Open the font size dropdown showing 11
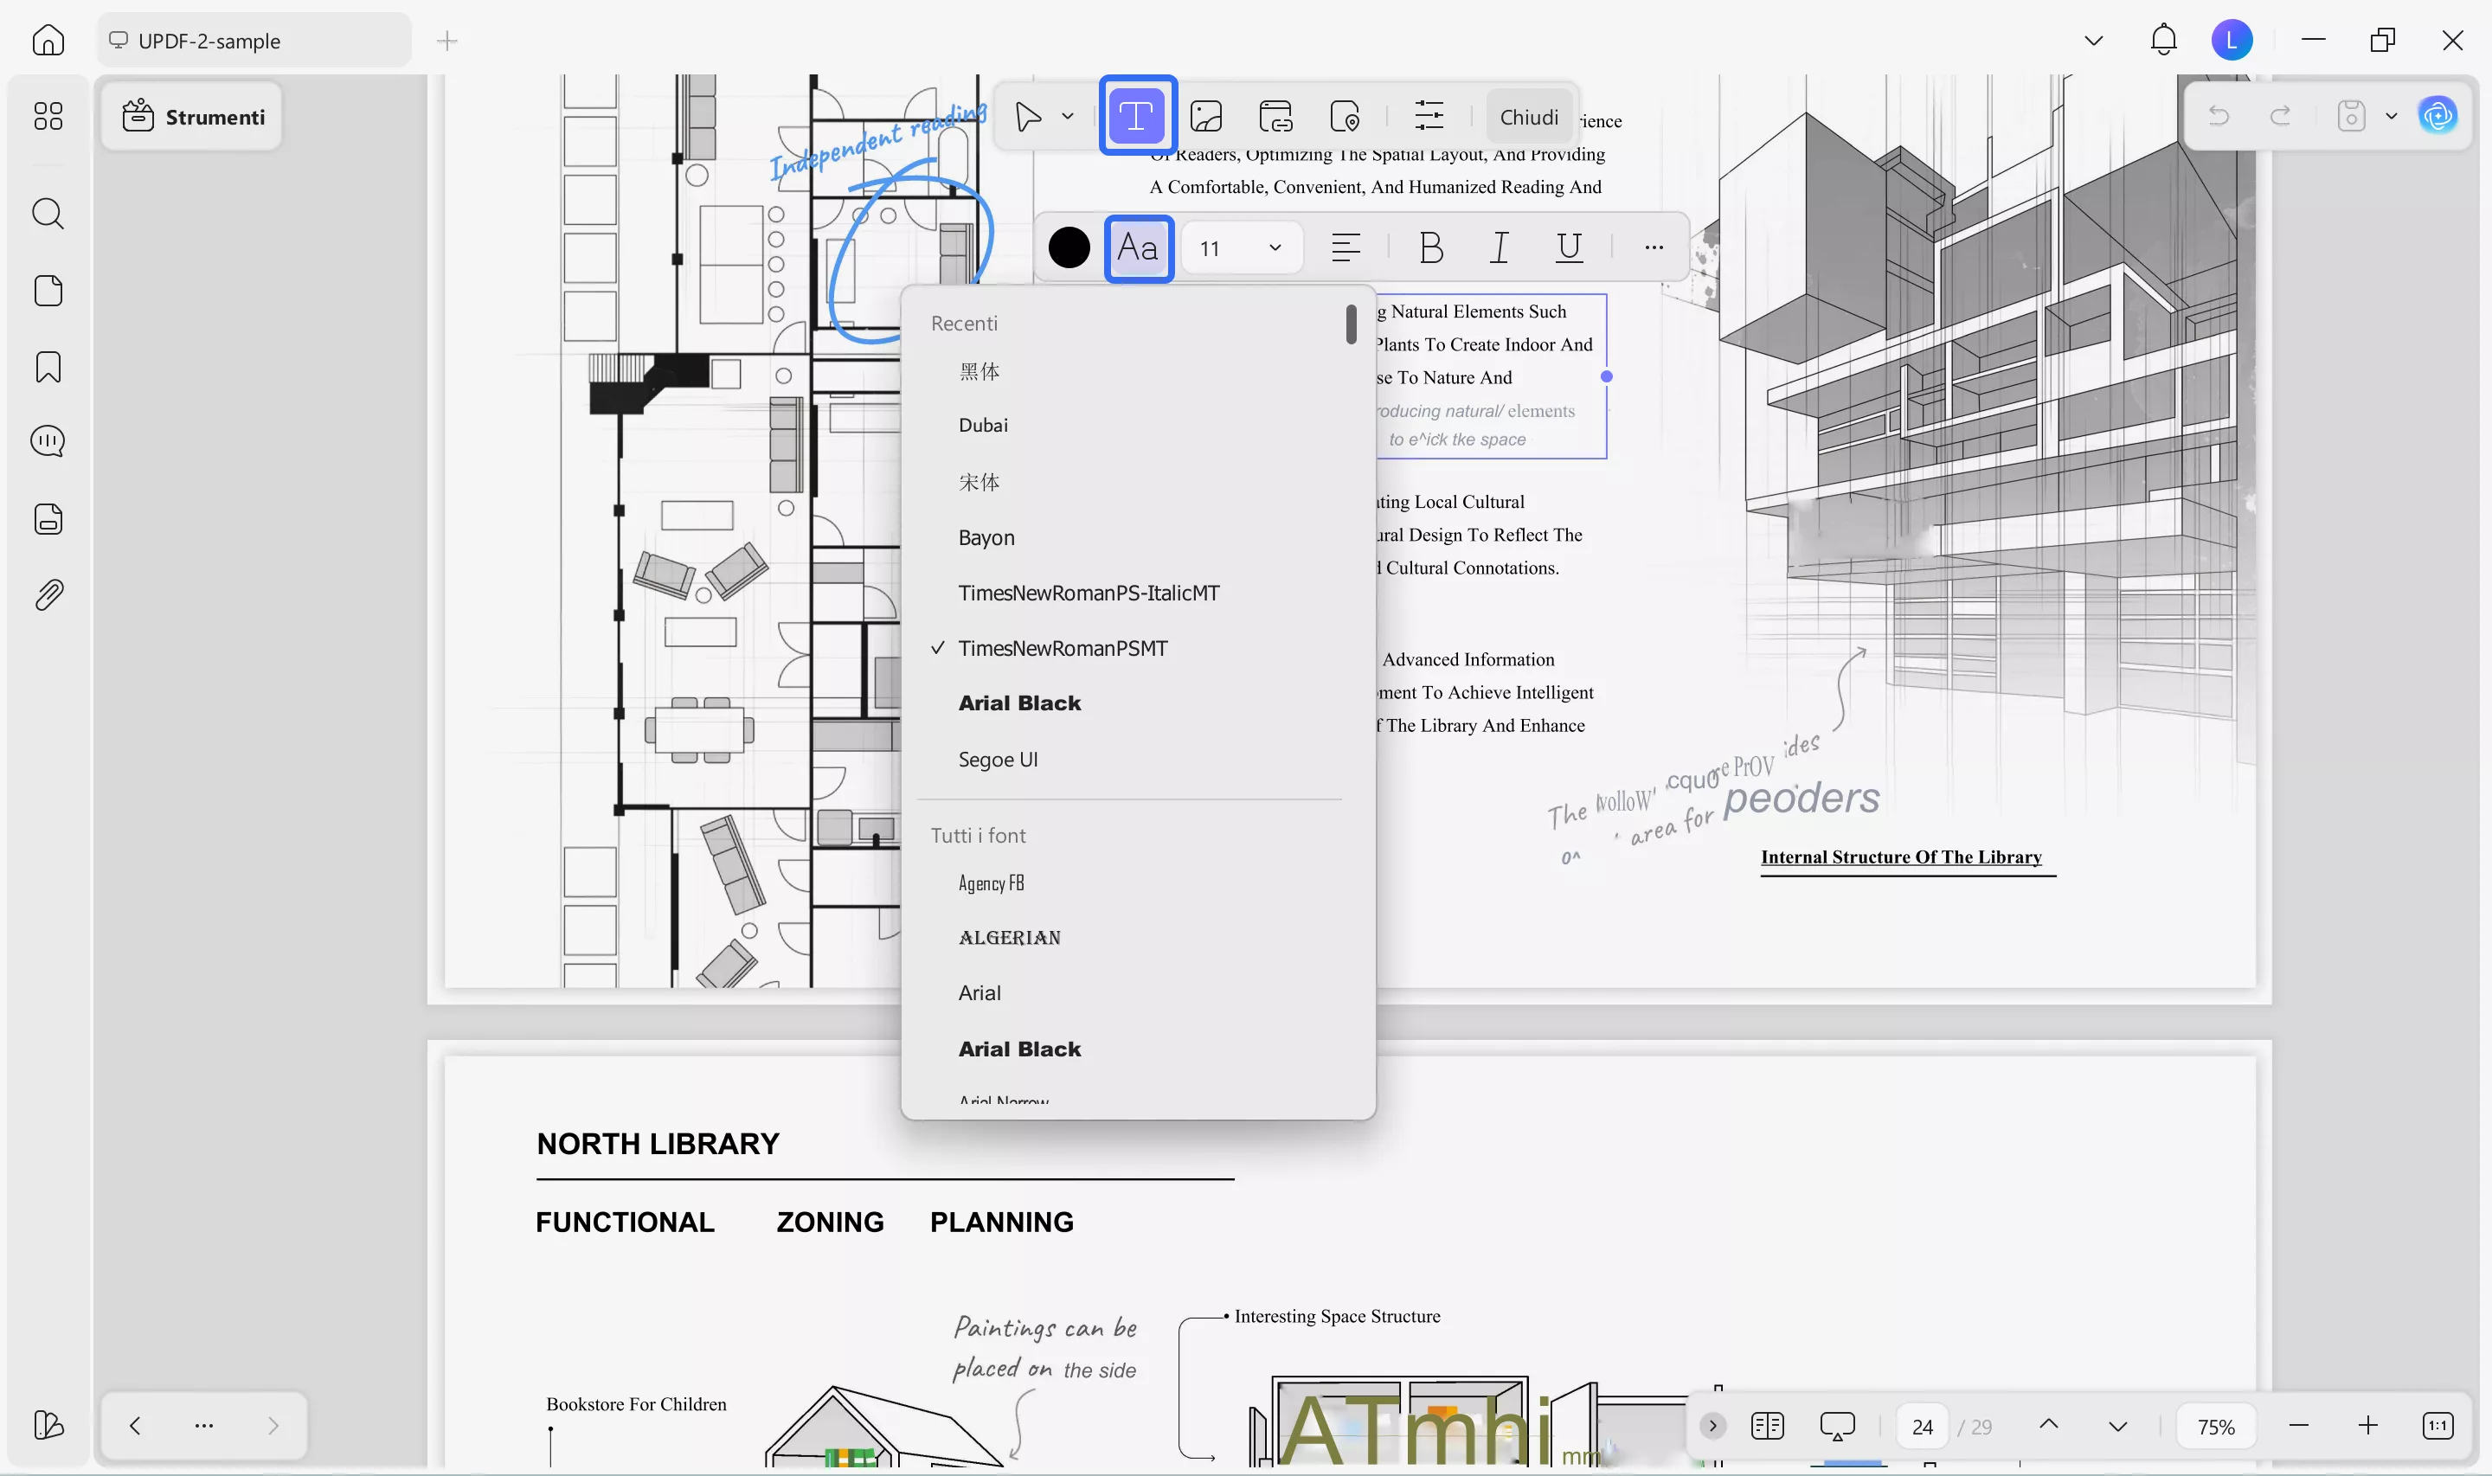Image resolution: width=2492 pixels, height=1476 pixels. [1241, 247]
